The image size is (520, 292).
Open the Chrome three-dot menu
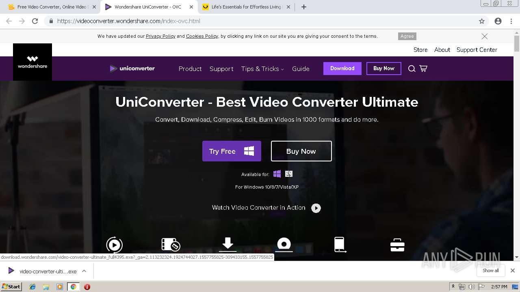(x=511, y=21)
